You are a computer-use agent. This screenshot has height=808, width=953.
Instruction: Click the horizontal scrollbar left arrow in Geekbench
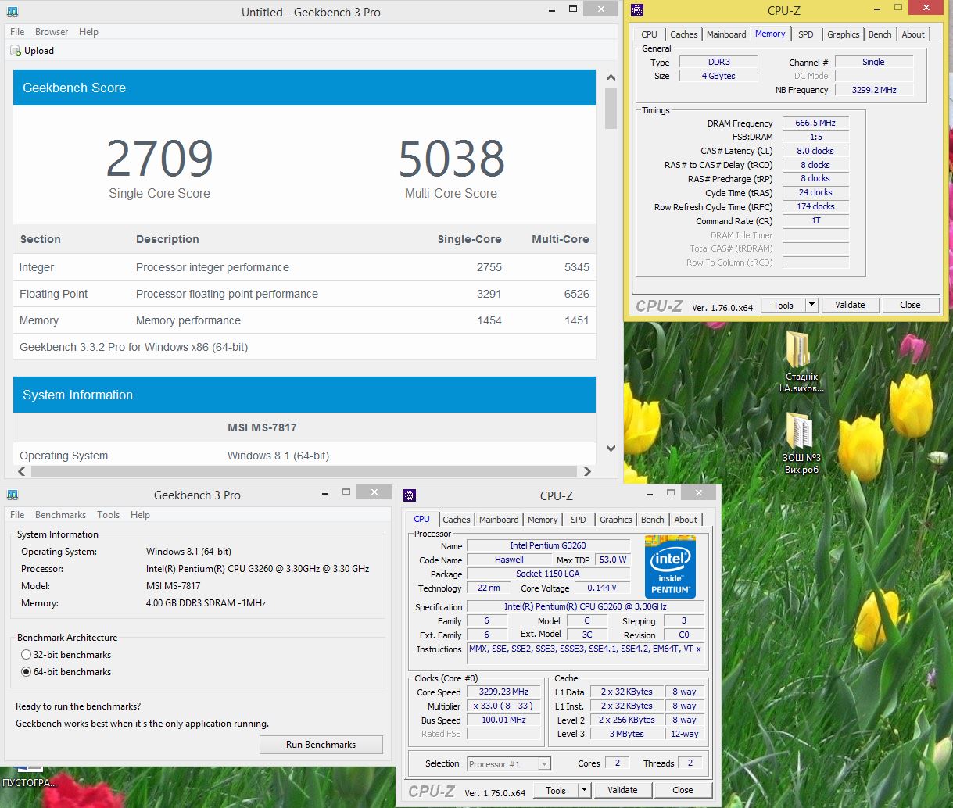(x=21, y=471)
